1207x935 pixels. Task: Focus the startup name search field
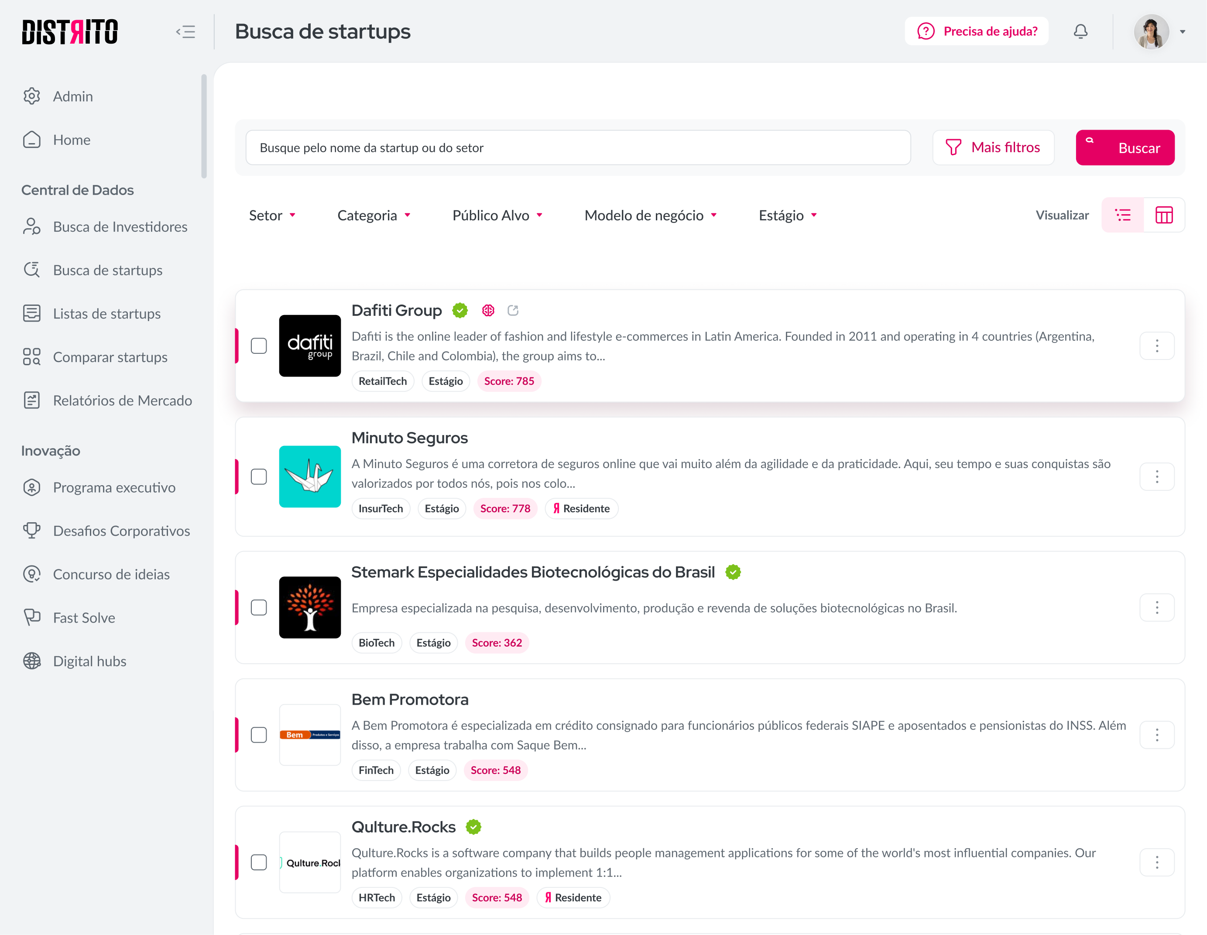point(578,147)
